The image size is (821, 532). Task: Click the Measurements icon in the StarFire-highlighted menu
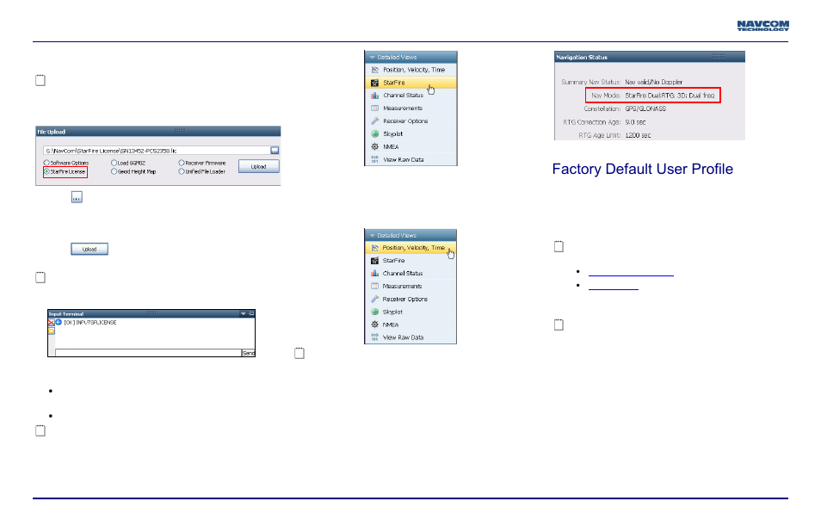[375, 108]
